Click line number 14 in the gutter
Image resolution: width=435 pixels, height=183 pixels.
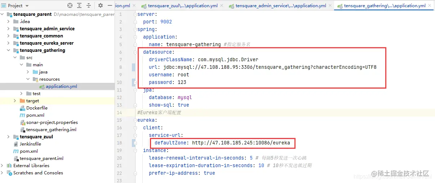point(120,112)
